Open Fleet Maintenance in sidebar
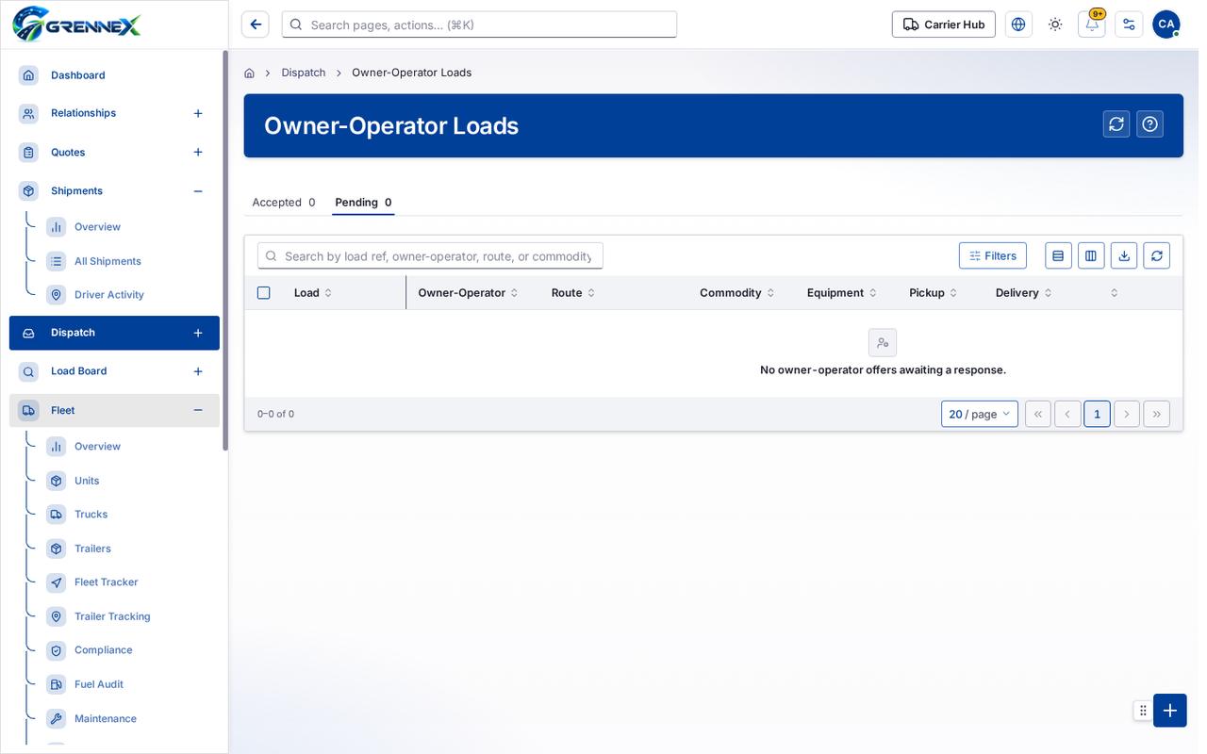Image resolution: width=1207 pixels, height=754 pixels. 106,718
